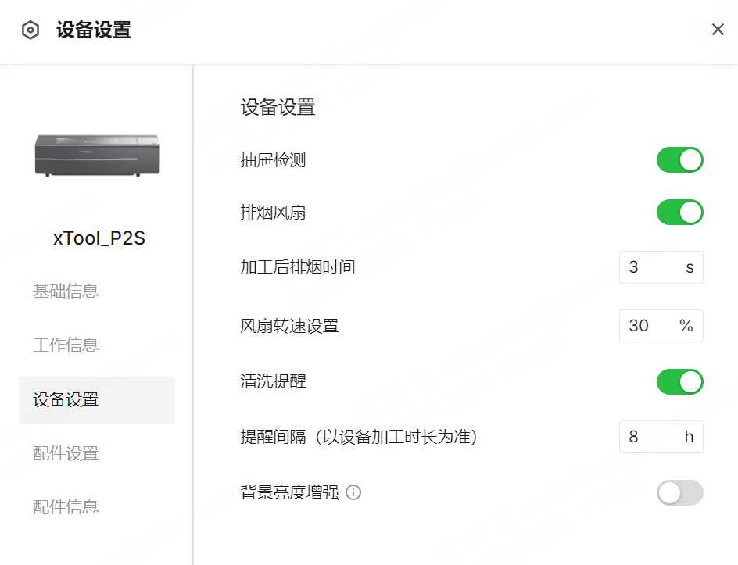Turn off the 排烟风扇 switch
The image size is (738, 565).
[679, 213]
